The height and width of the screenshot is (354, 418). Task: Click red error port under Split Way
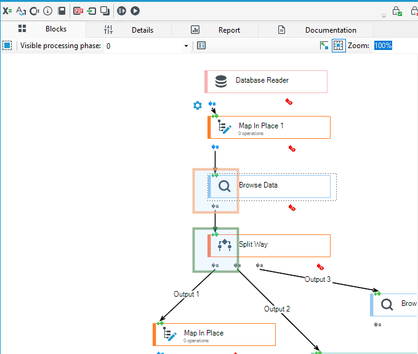pyautogui.click(x=320, y=266)
